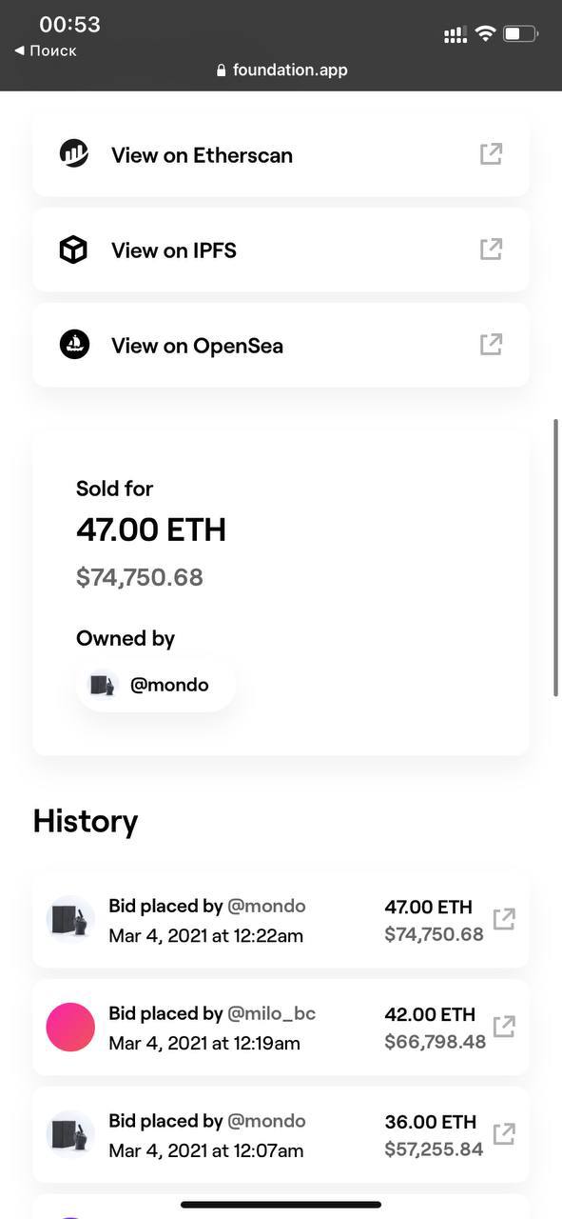The height and width of the screenshot is (1219, 562).
Task: Tap View on IPFS
Action: click(x=281, y=250)
